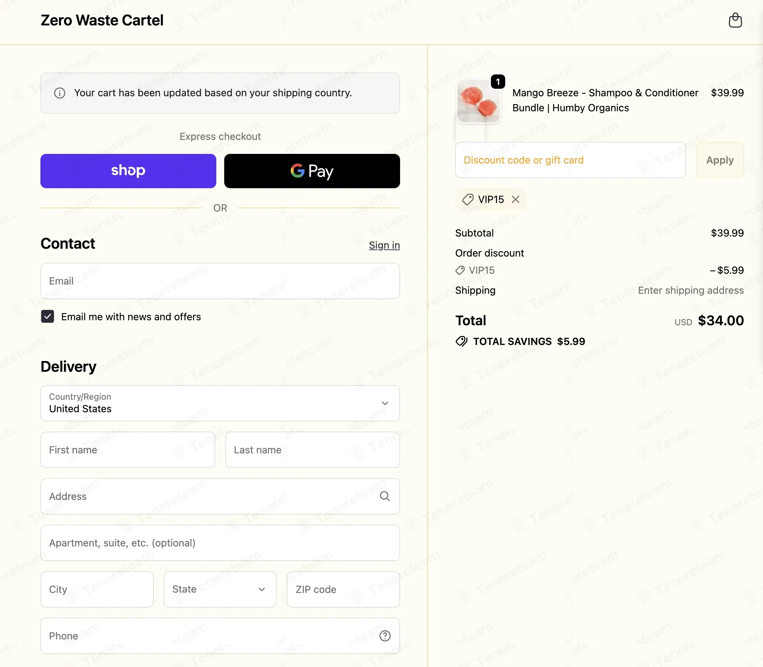Screen dimensions: 763x667
Task: Click the VIP15 tag icon chip
Action: coord(468,200)
